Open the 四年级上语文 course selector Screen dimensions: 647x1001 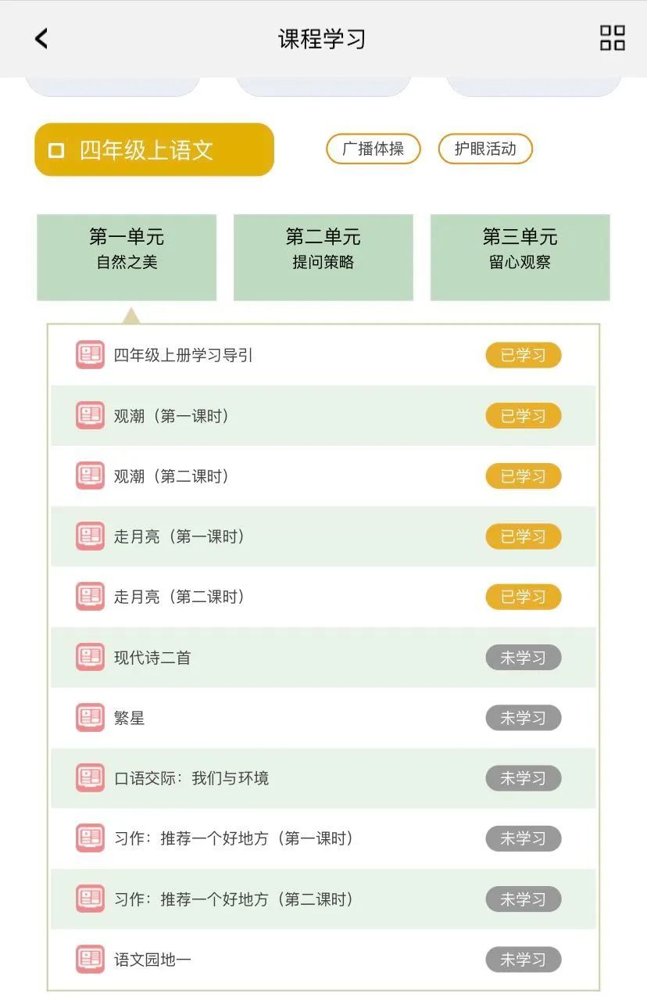pos(155,149)
